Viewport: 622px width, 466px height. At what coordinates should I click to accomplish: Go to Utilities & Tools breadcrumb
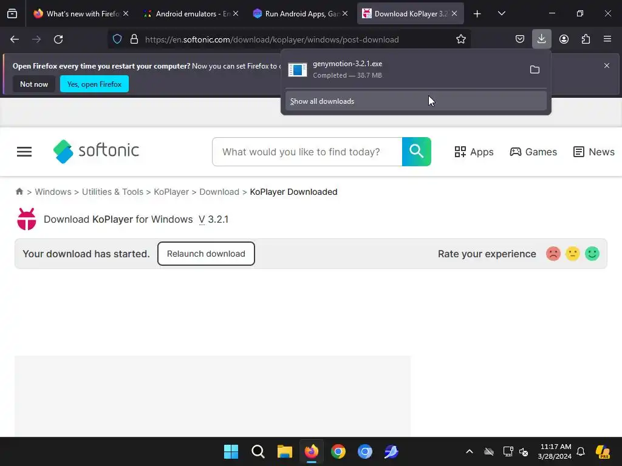coord(112,192)
